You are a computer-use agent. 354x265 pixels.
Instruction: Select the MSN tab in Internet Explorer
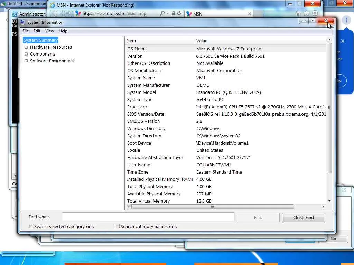[x=218, y=14]
